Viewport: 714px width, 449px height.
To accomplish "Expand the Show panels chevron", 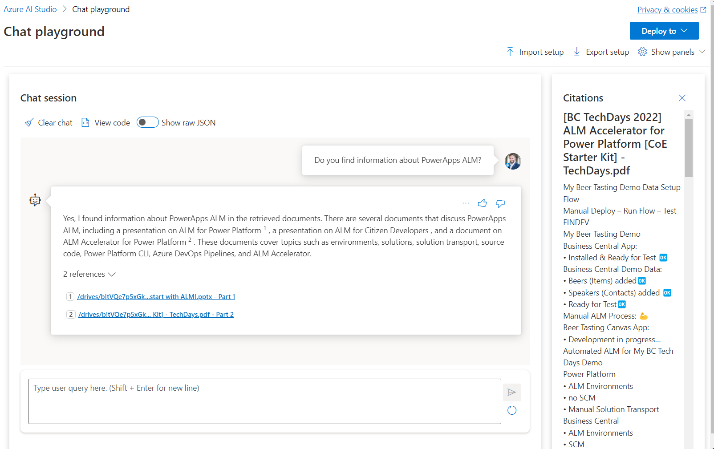I will click(x=702, y=52).
